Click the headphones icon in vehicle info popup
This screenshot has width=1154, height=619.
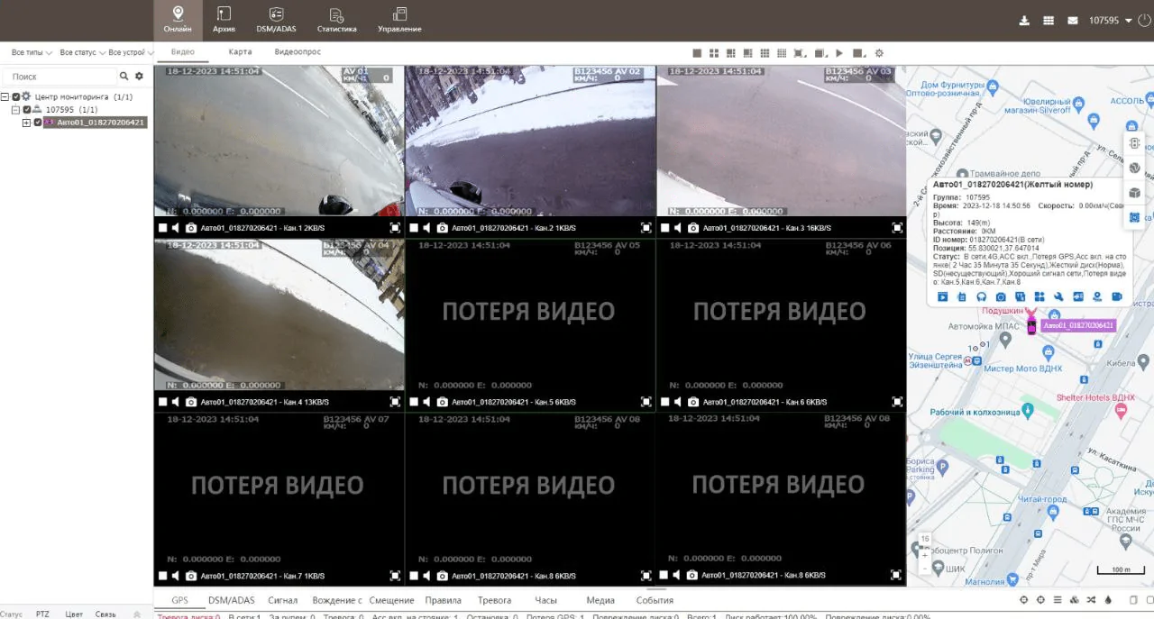pyautogui.click(x=981, y=296)
